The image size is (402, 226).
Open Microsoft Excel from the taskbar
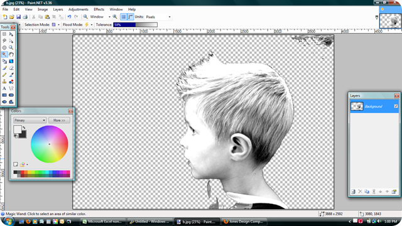(103, 222)
